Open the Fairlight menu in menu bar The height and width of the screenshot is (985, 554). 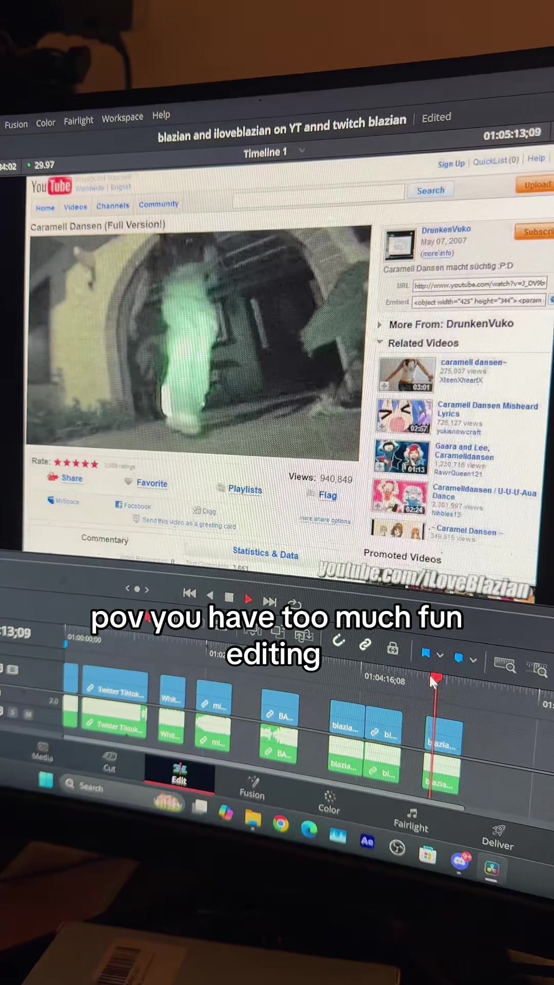pos(78,121)
